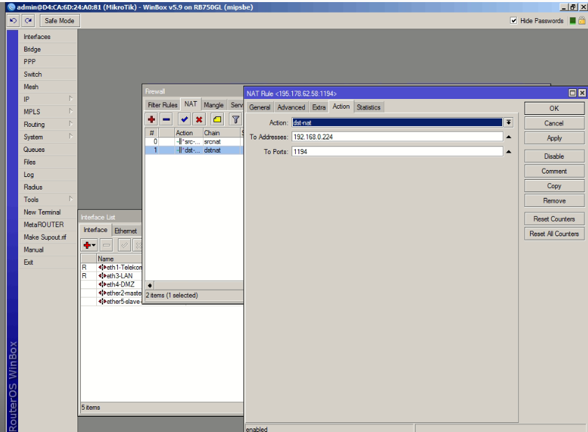Click the To Addresses input field
Image resolution: width=588 pixels, height=432 pixels.
point(397,137)
